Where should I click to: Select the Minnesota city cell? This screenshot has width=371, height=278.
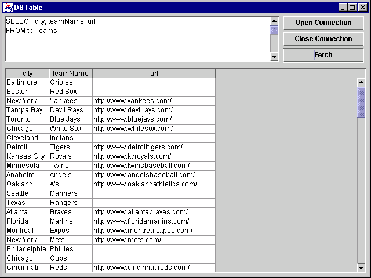27,166
